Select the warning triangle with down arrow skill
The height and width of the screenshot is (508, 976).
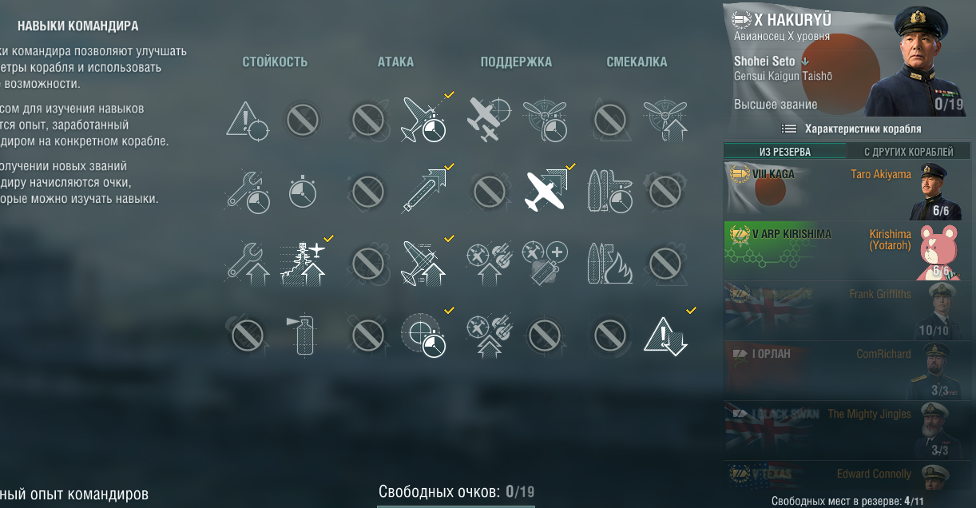coord(665,334)
